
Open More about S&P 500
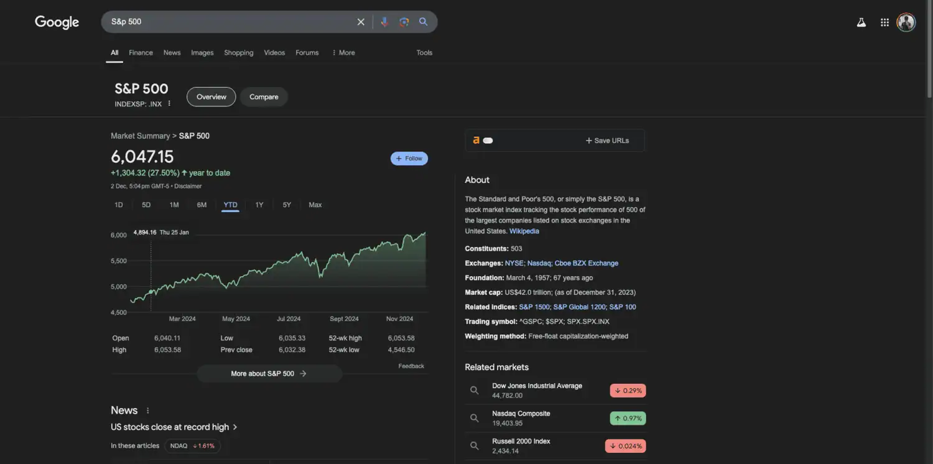[269, 374]
